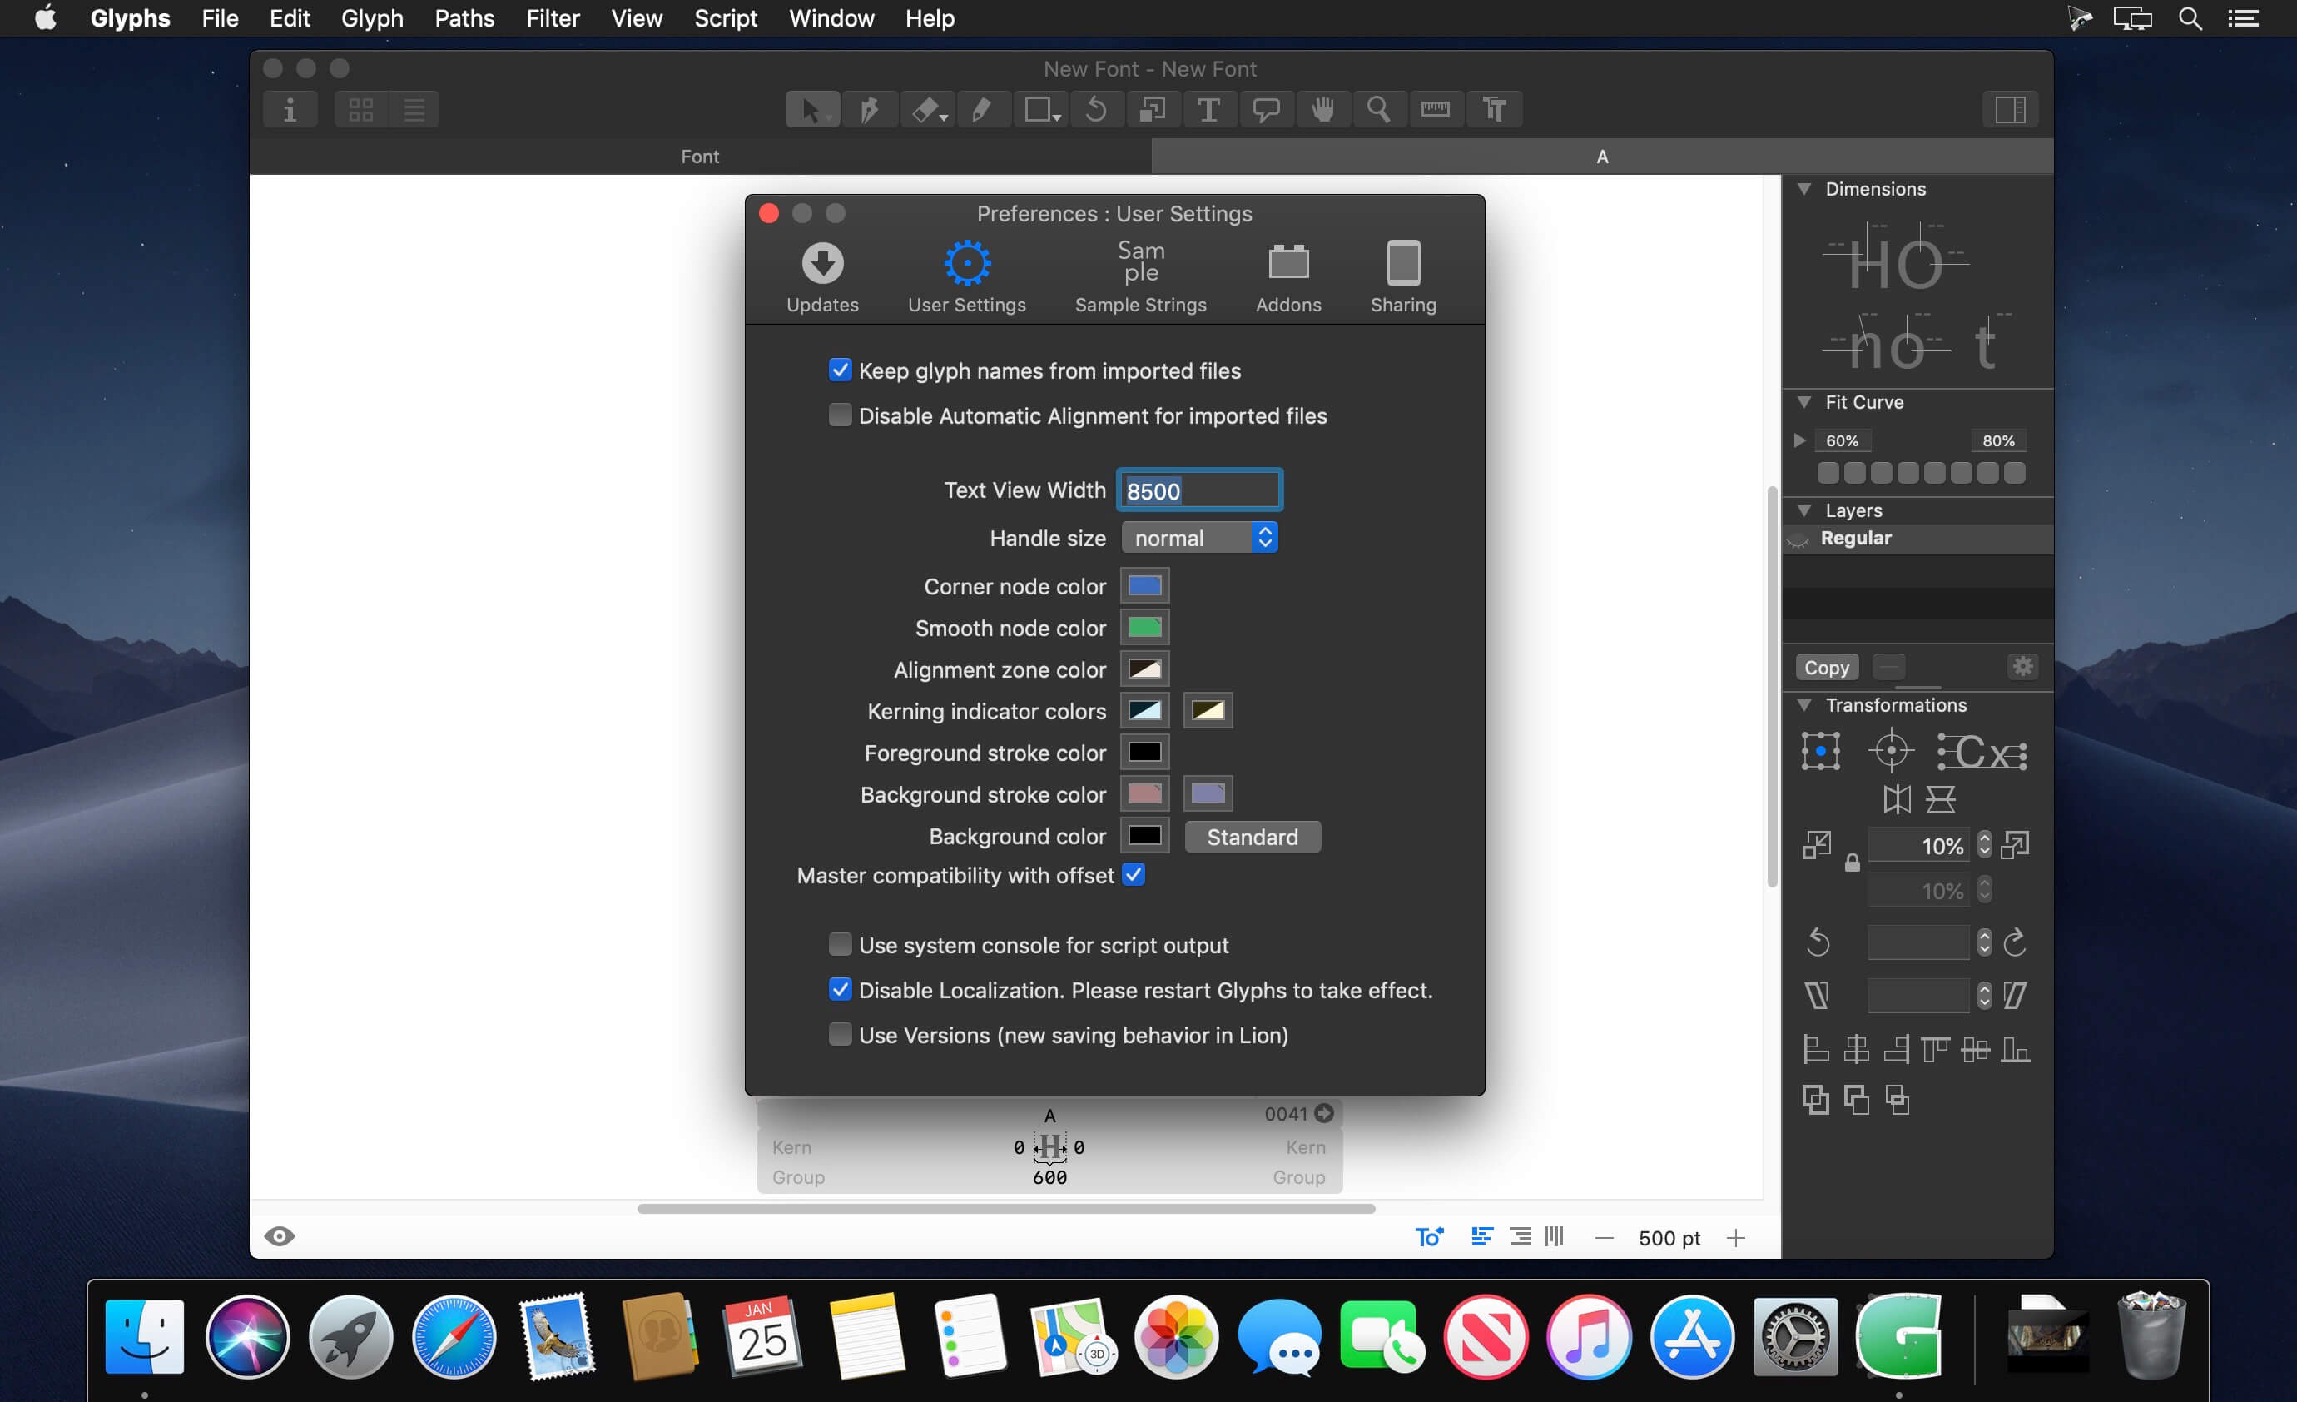The width and height of the screenshot is (2297, 1402).
Task: Open the Filter menu
Action: point(553,18)
